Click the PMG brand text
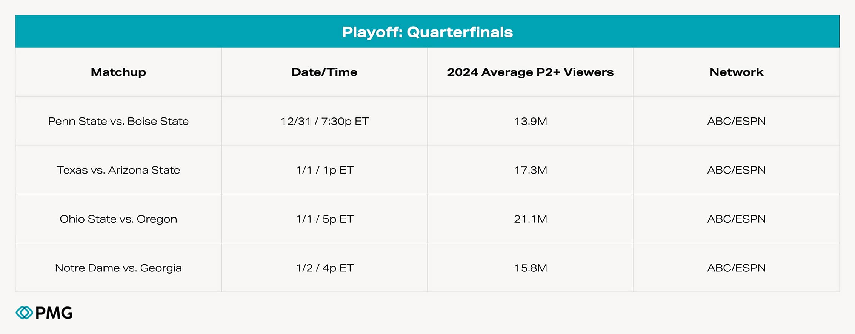This screenshot has height=334, width=855. click(54, 313)
